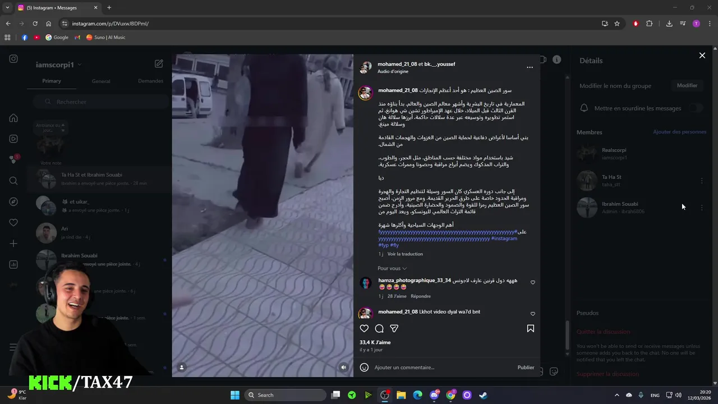Viewport: 718px width, 404px height.
Task: Open Messages in the Instagram sidebar
Action: [x=13, y=159]
